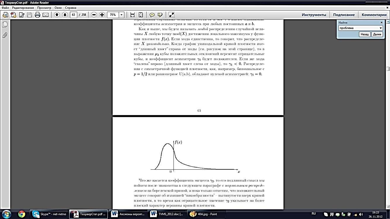
Task: Click the Sign document pencil icon
Action: coord(21,15)
